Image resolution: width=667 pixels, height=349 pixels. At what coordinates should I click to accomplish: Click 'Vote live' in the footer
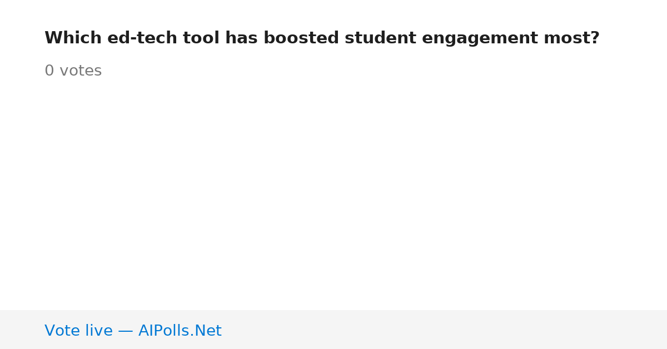(x=78, y=331)
